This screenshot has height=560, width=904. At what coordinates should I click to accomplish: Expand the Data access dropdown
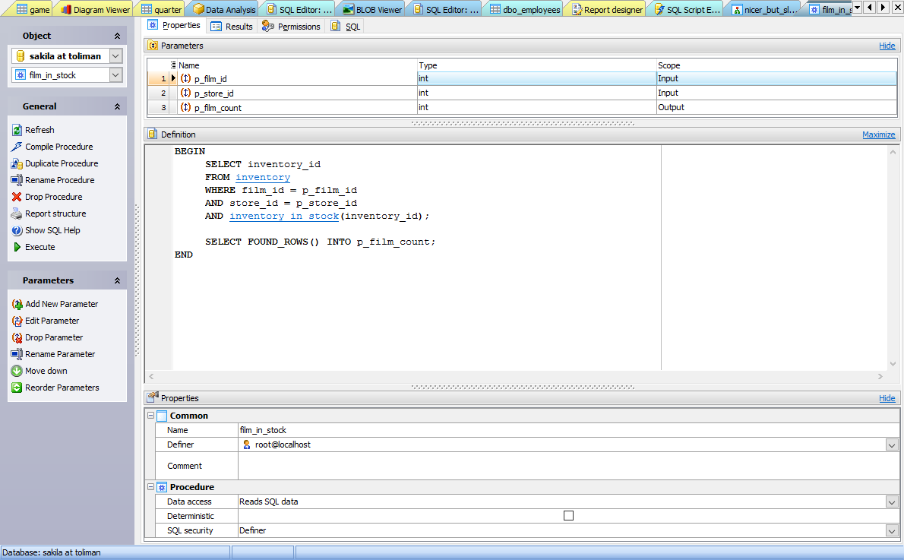892,501
